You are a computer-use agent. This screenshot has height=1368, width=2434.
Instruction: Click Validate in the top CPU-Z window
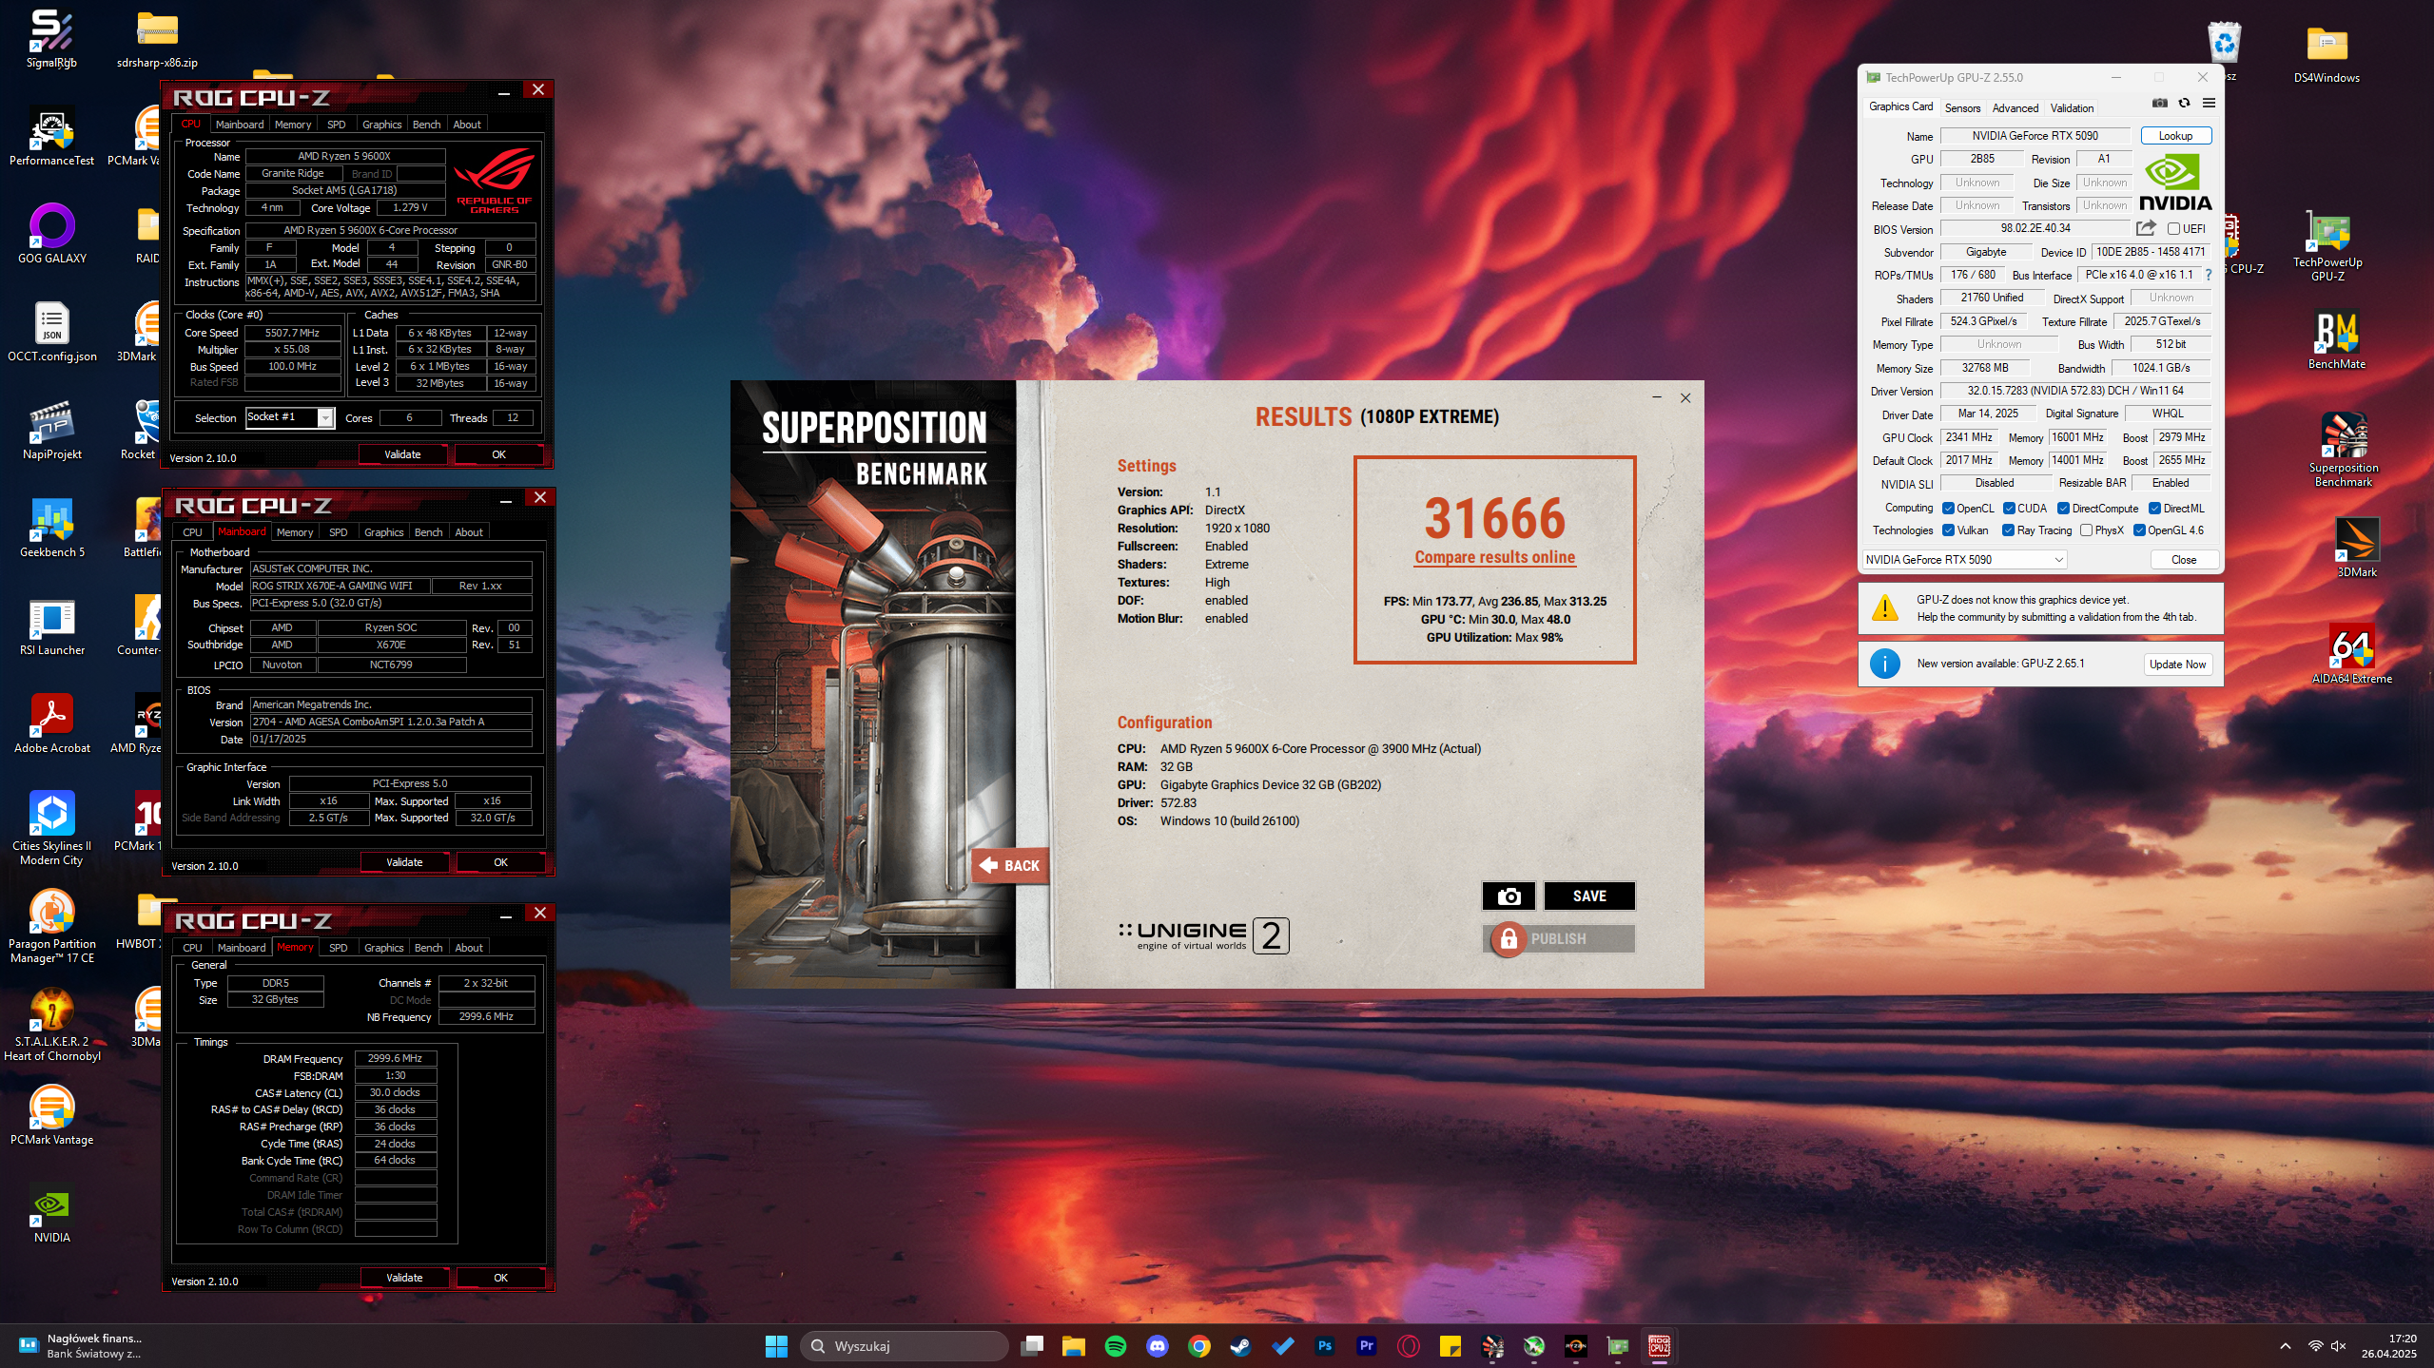402,454
